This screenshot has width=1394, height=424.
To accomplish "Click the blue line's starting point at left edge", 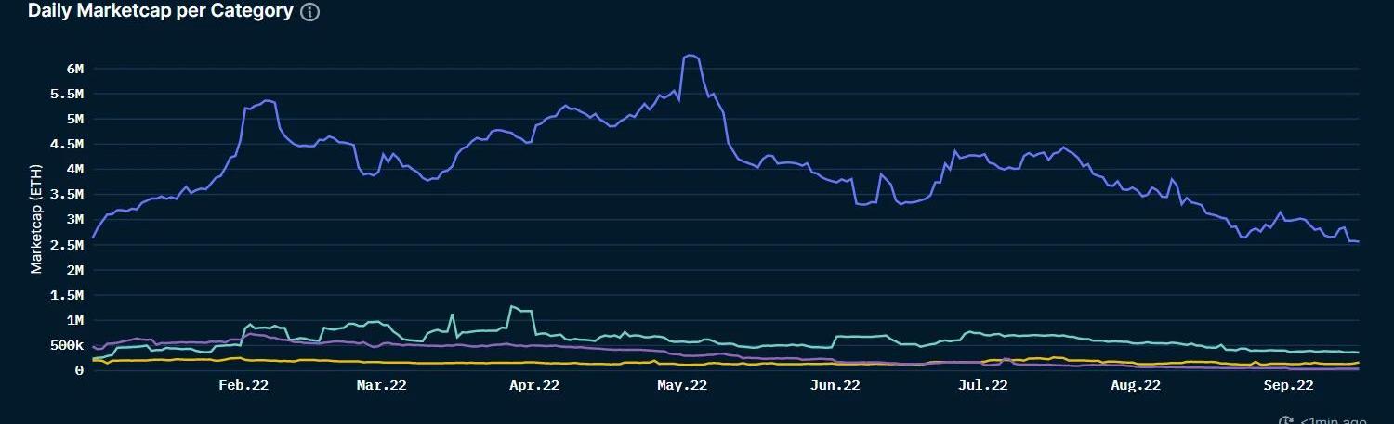I will pos(92,238).
